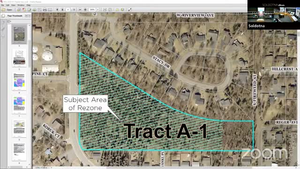The width and height of the screenshot is (300, 169).
Task: Click the thumbnails horizontal scrollbar right arrow
Action: pos(27,167)
